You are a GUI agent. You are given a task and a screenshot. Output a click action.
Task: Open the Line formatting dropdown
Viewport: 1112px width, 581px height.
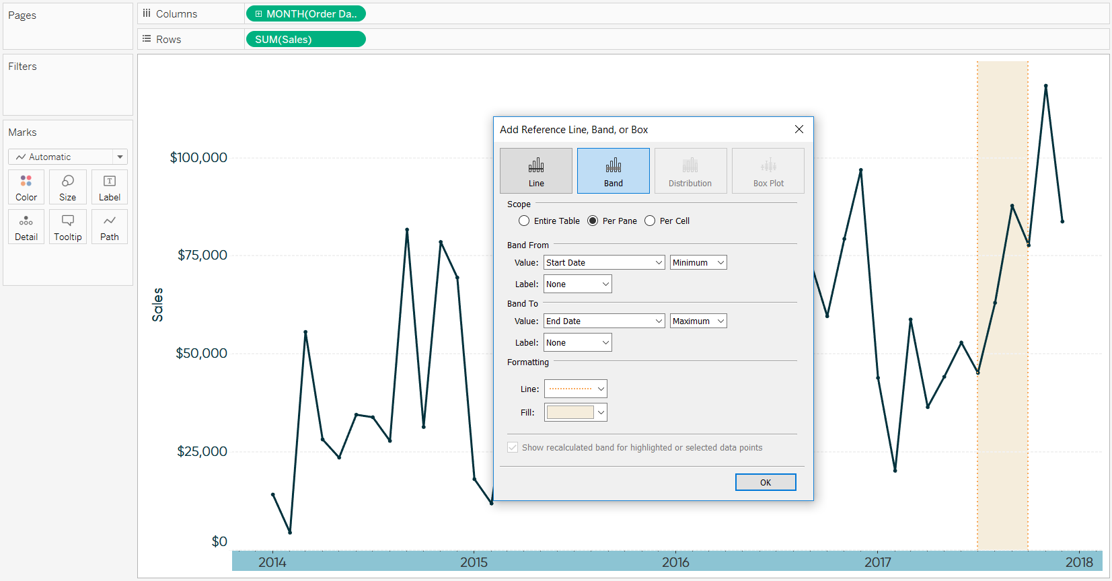tap(576, 389)
